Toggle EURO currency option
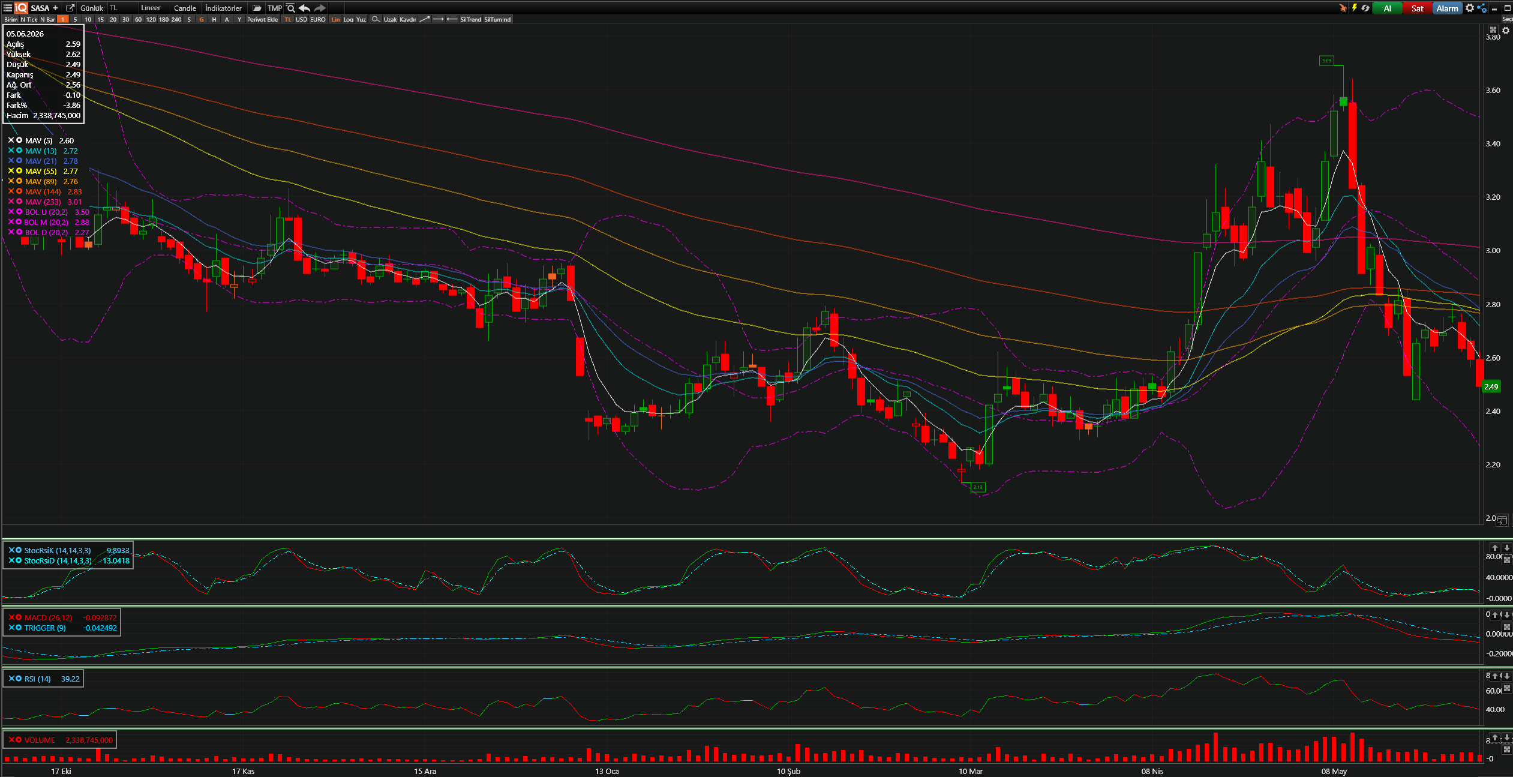Image resolution: width=1513 pixels, height=777 pixels. 318,19
